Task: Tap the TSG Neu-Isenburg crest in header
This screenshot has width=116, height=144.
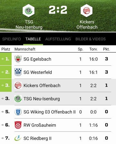Action: click(29, 11)
